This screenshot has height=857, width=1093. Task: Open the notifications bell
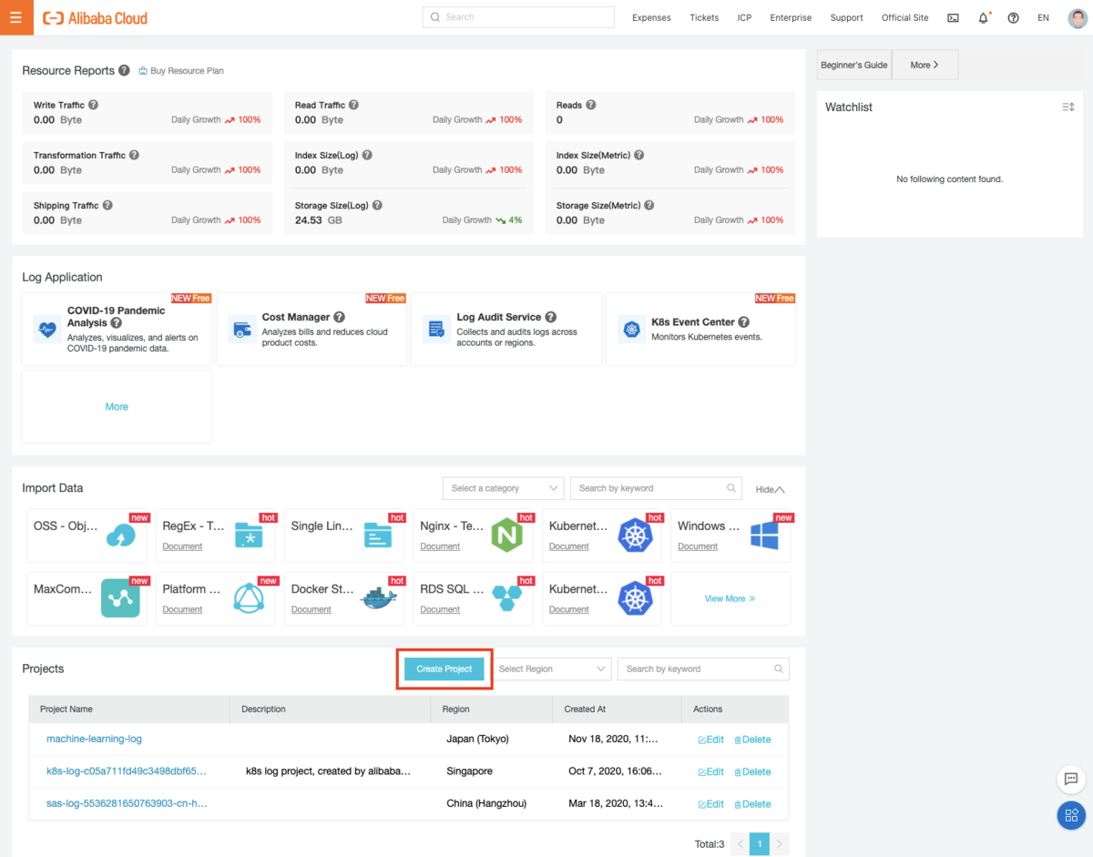click(984, 17)
